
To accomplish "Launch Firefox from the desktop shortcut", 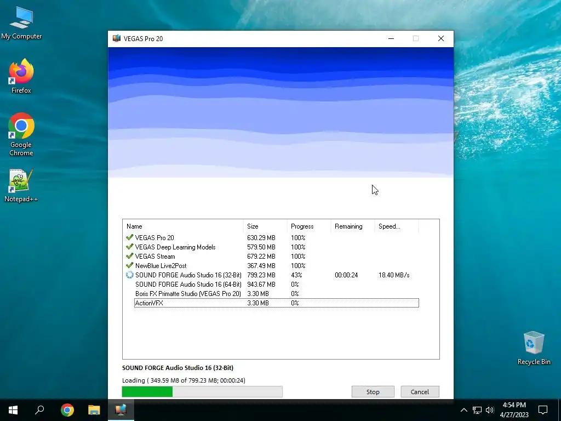I will (x=21, y=76).
